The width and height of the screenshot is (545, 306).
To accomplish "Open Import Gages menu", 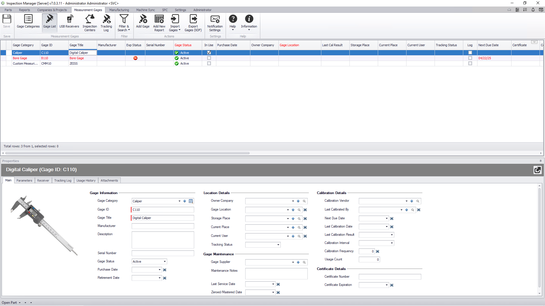I will coord(175,23).
